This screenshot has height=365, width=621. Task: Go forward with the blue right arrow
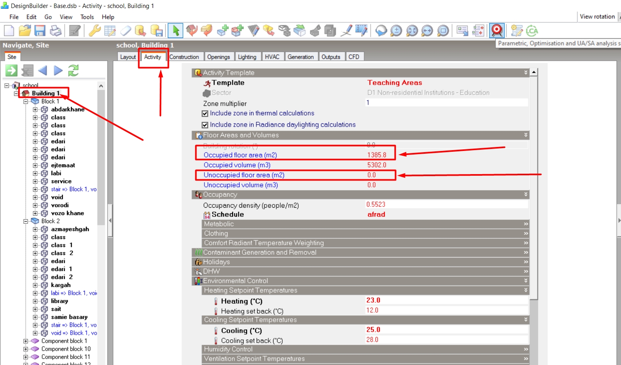58,71
